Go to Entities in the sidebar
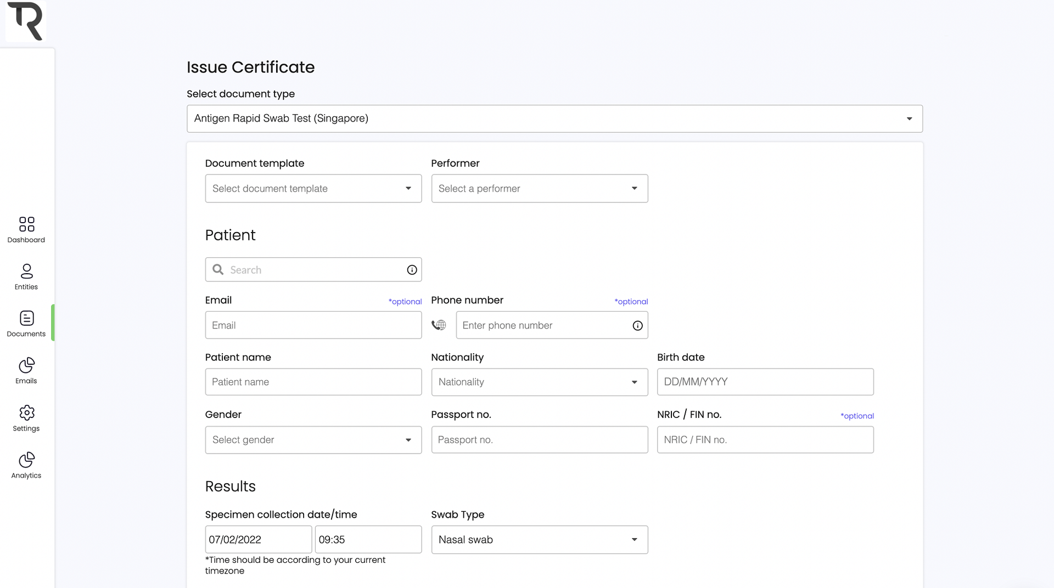The height and width of the screenshot is (588, 1054). pos(26,277)
